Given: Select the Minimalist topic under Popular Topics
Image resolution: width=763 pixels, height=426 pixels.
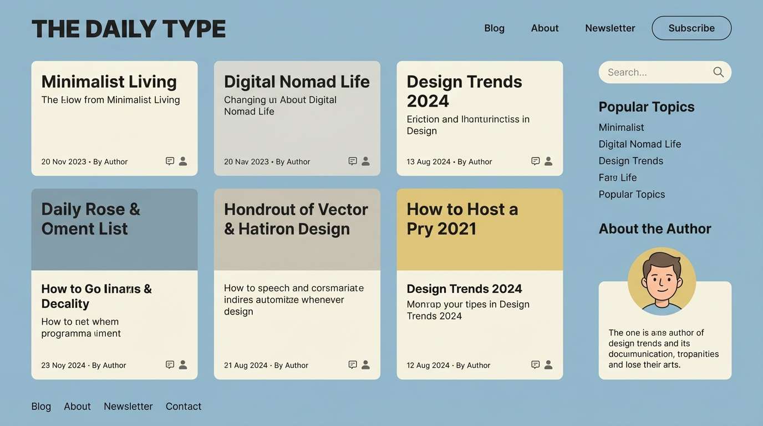Looking at the screenshot, I should pos(621,127).
